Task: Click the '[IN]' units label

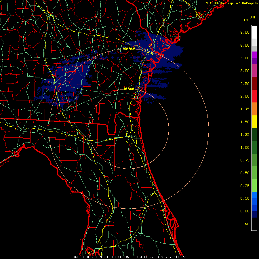Action: tap(245, 20)
